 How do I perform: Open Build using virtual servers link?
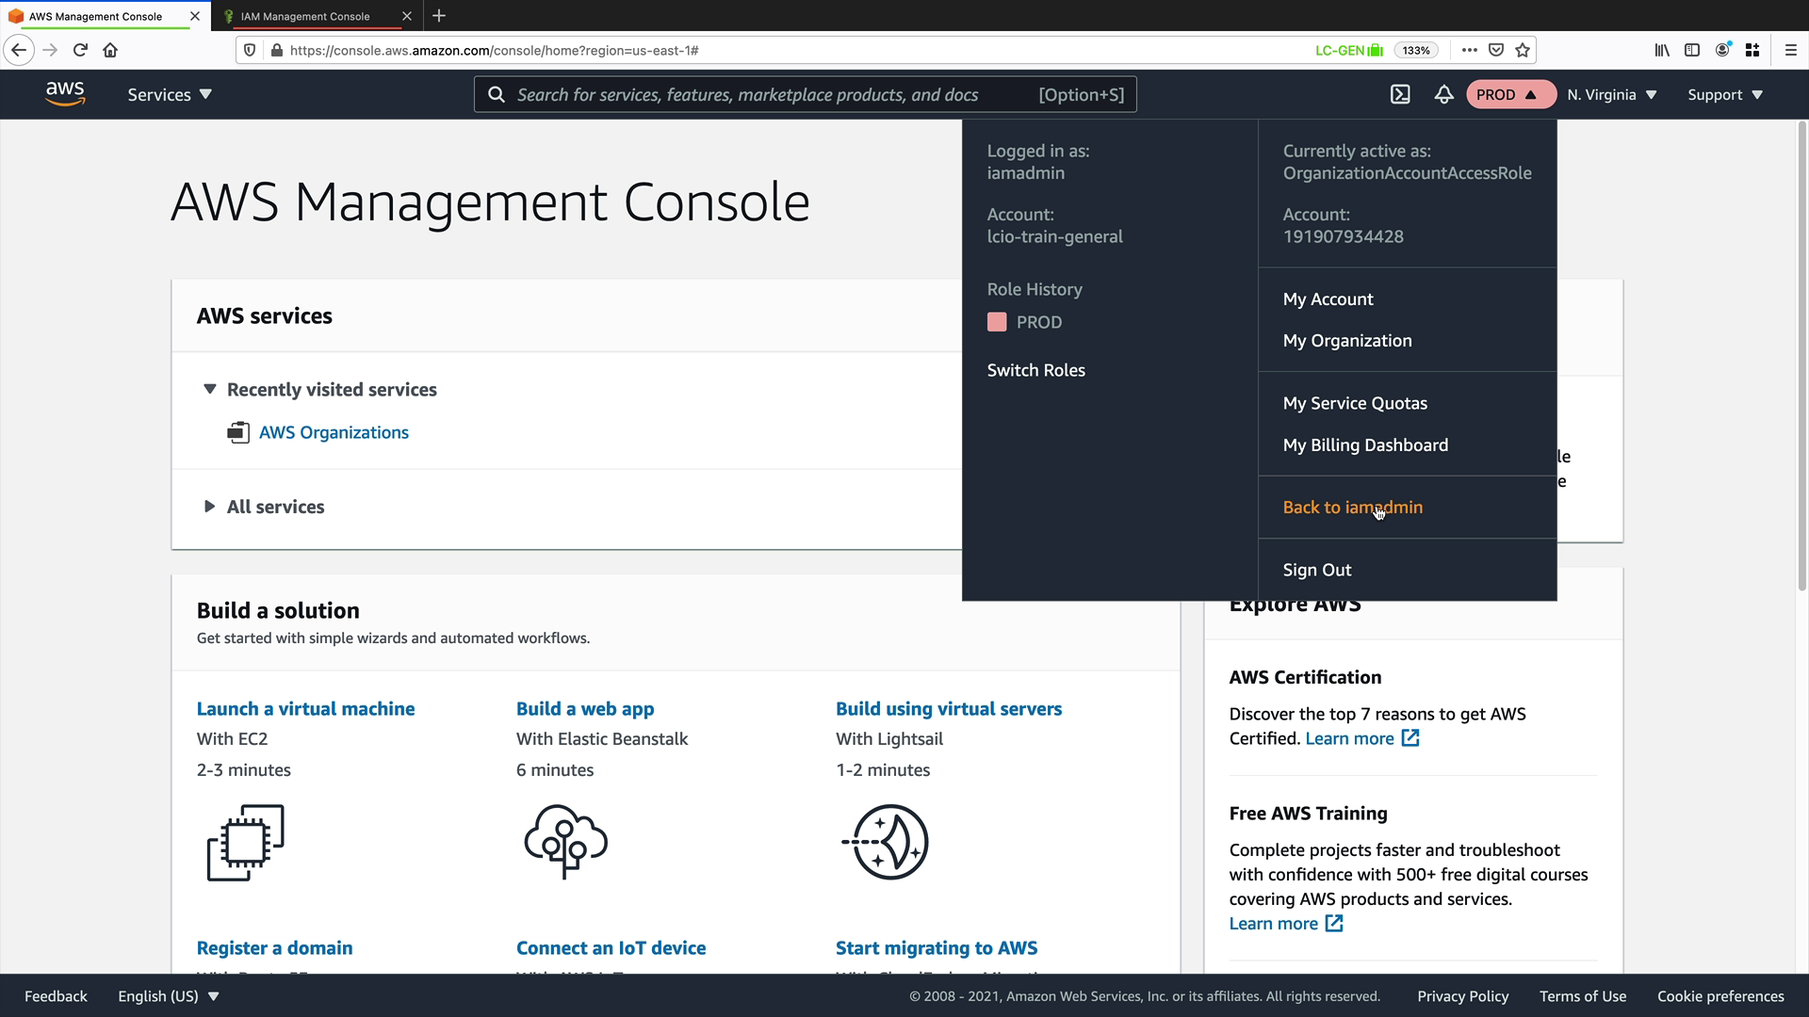pos(949,708)
